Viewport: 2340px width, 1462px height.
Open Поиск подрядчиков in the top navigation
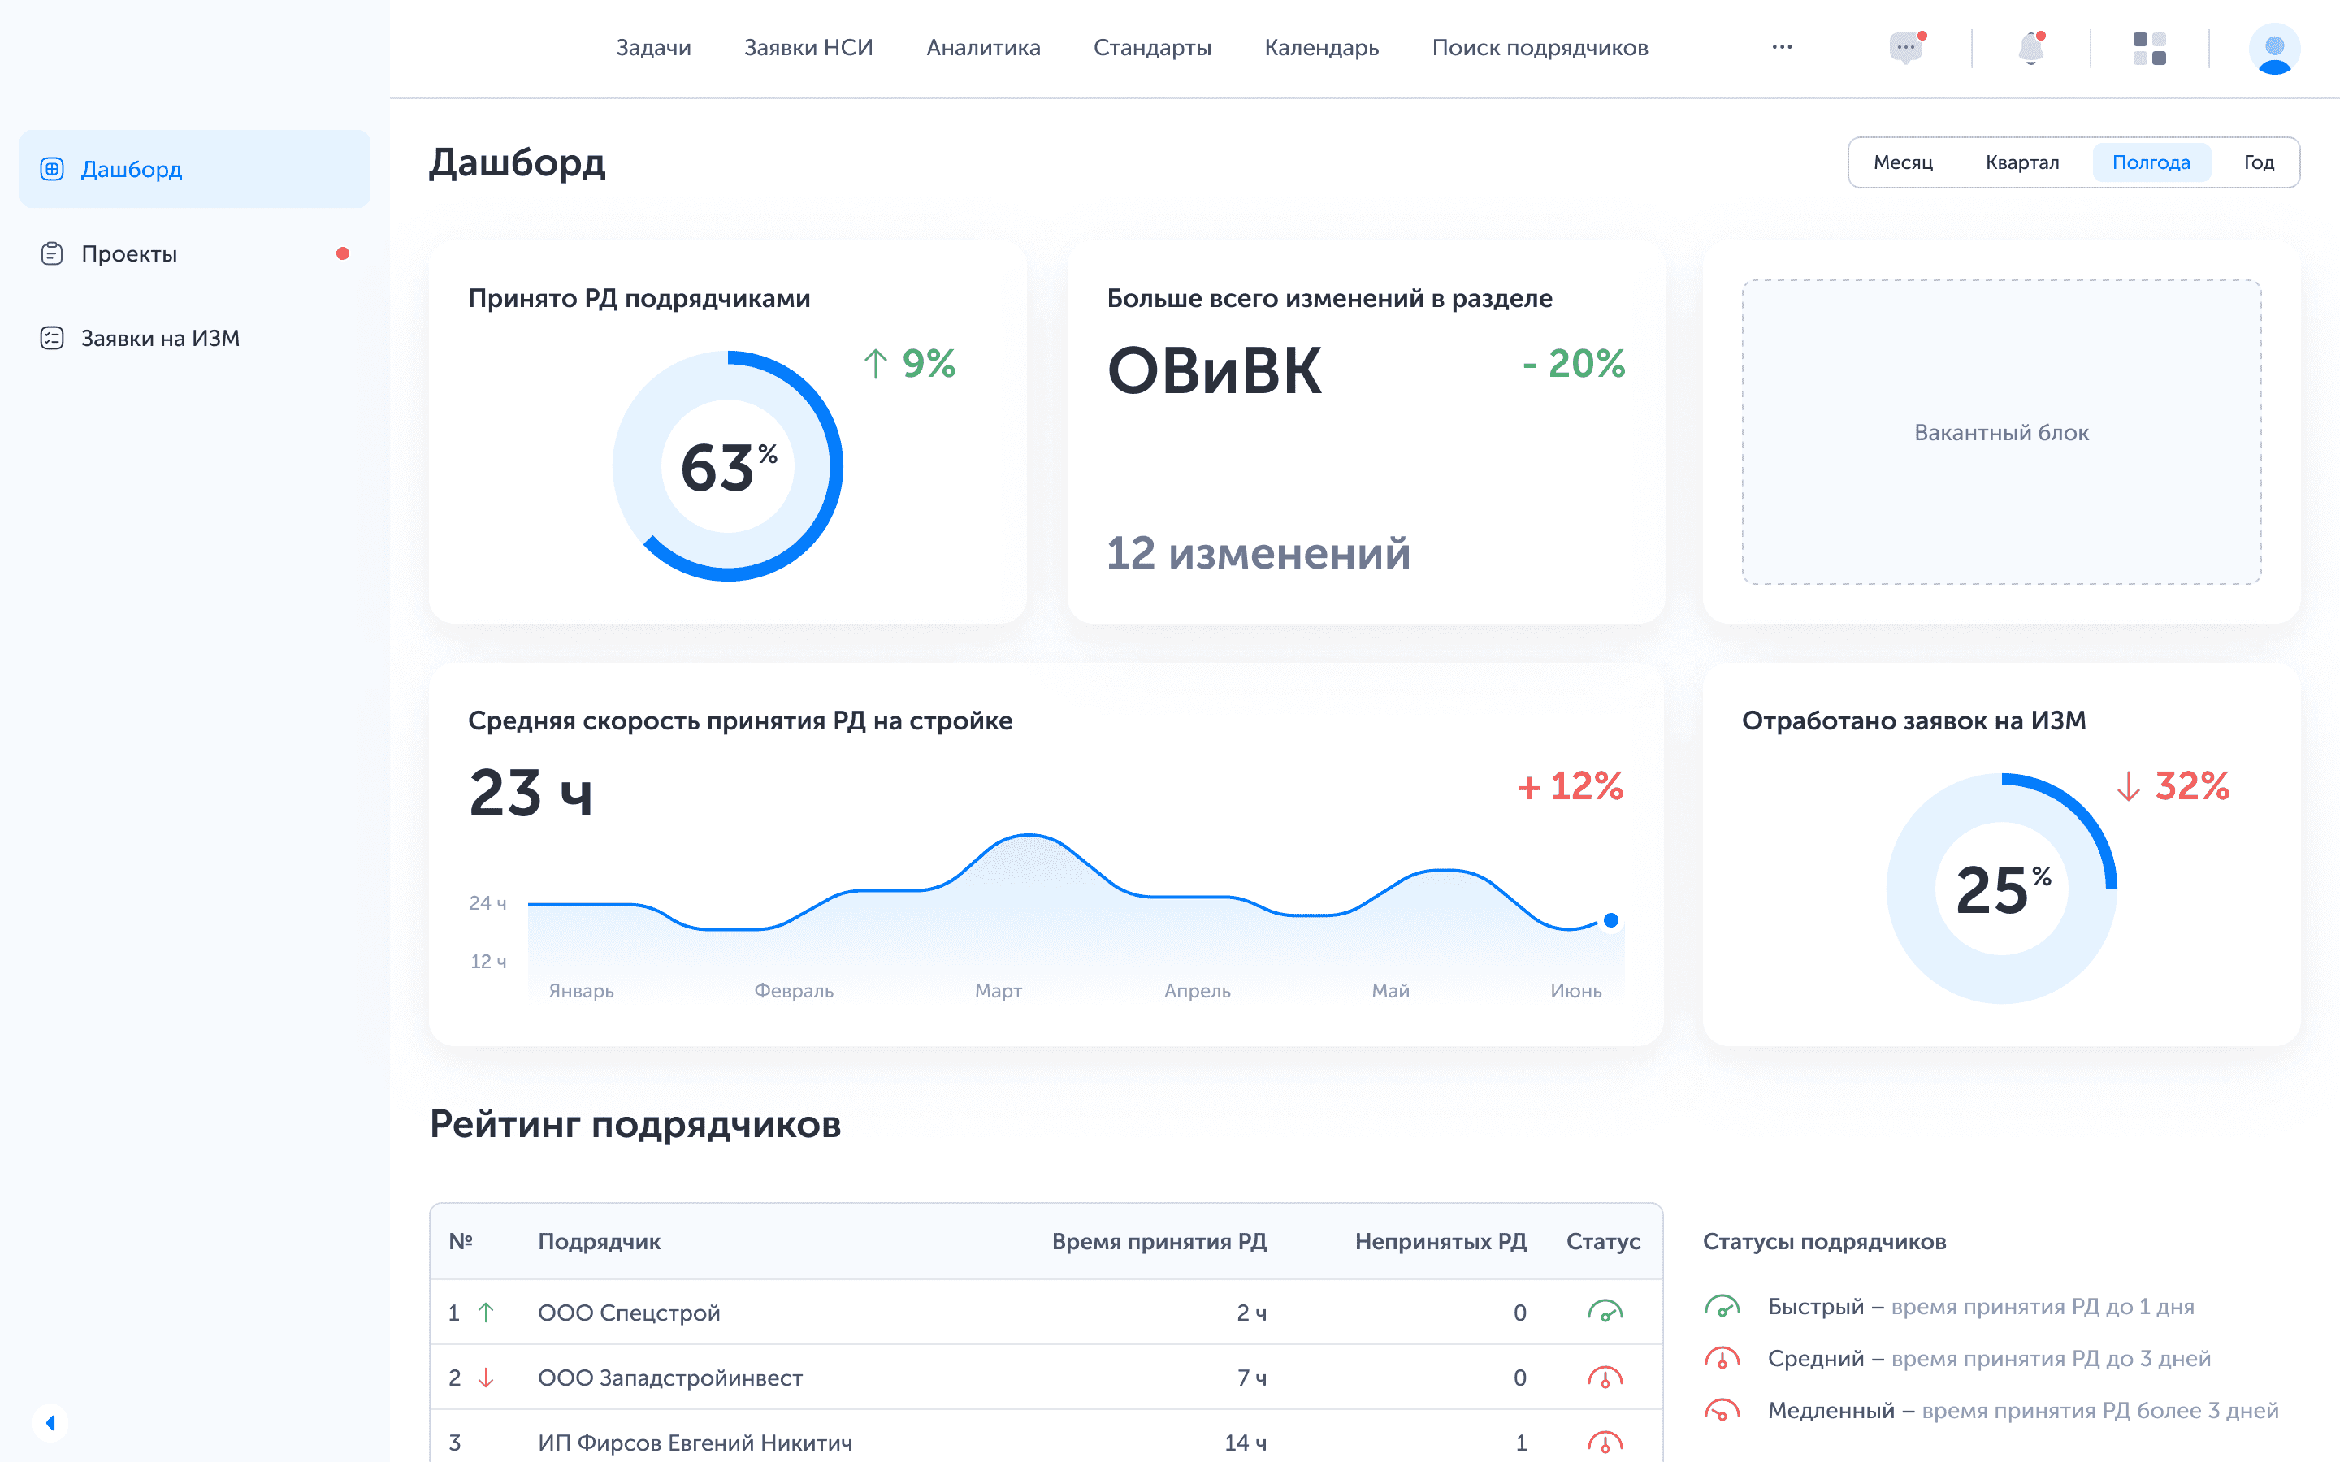1540,47
